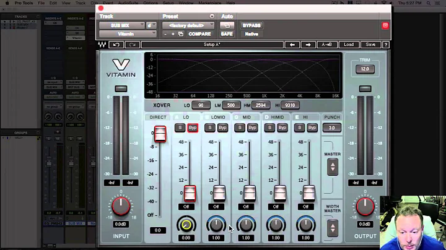446x250 pixels.
Task: Click the LO crossover value 90
Action: [x=201, y=105]
